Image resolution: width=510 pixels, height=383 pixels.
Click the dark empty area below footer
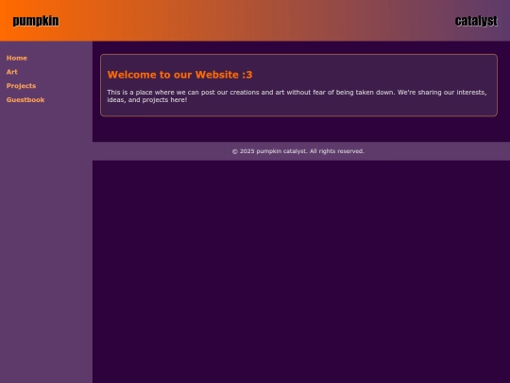tap(301, 271)
